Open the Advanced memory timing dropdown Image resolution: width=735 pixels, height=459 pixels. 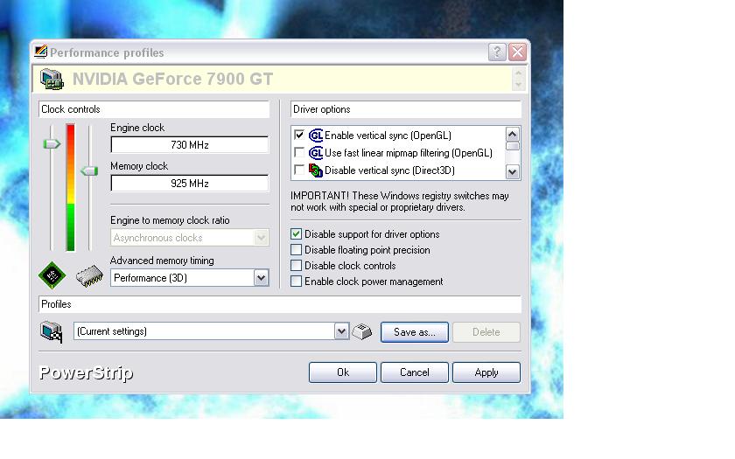click(261, 278)
